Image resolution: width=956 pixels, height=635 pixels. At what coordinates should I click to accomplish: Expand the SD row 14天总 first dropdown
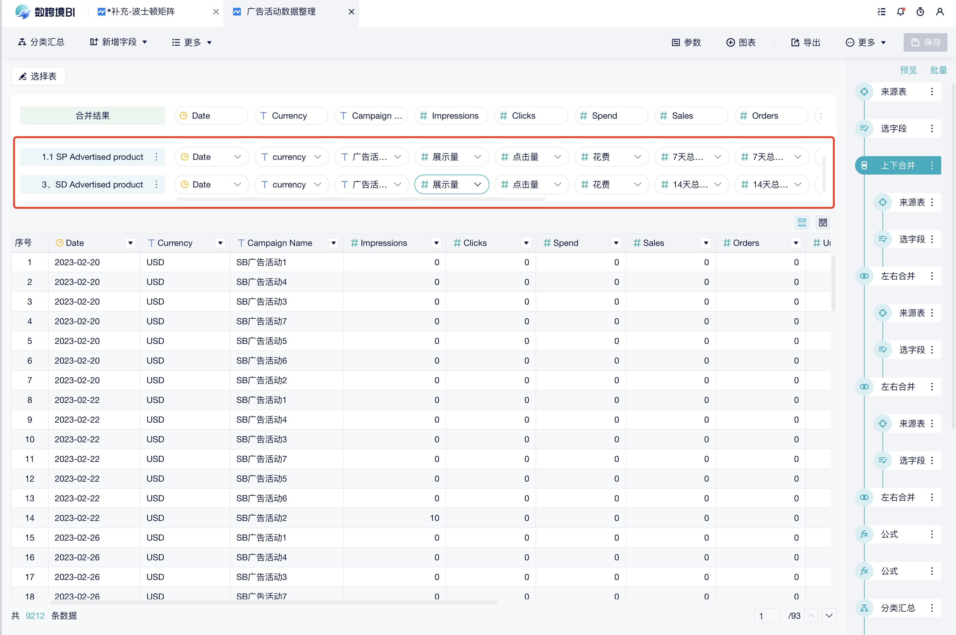(x=717, y=184)
